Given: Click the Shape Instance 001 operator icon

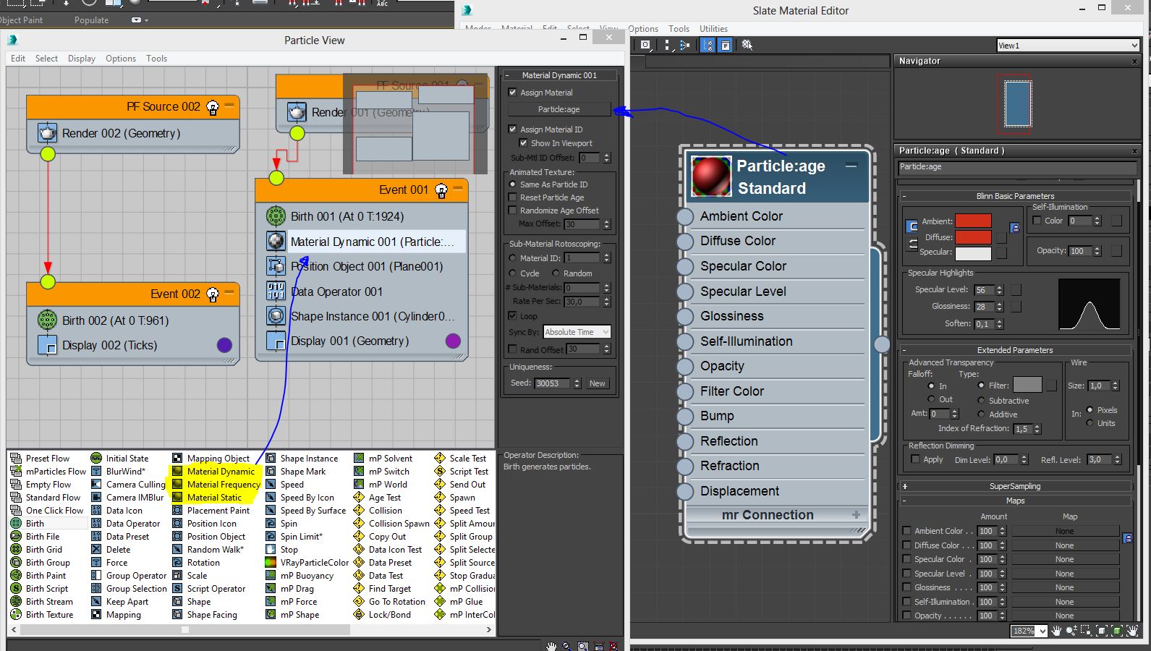Looking at the screenshot, I should click(x=276, y=316).
